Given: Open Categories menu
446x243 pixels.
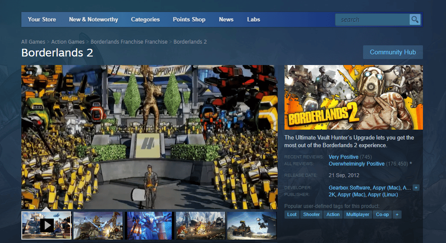Looking at the screenshot, I should [145, 19].
